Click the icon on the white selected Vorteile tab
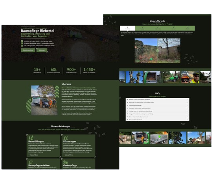This screenshot has width=213, height=180. coord(128,27)
